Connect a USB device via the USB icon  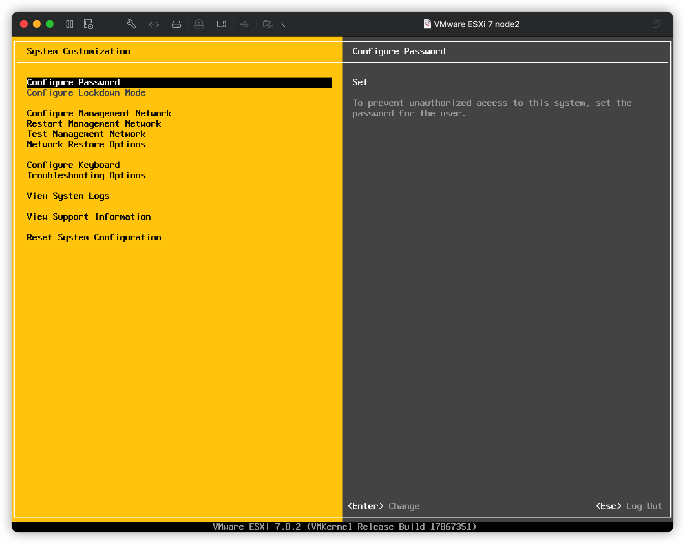click(244, 24)
